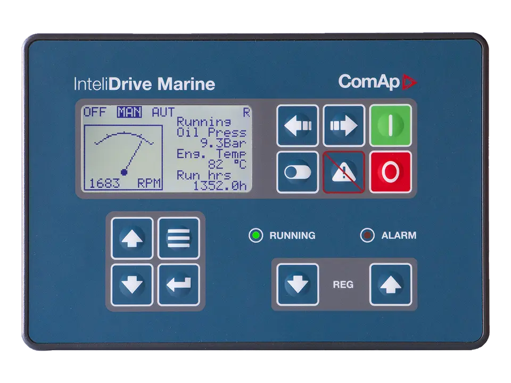Viewport: 511px width, 383px height.
Task: Toggle the clutch switch button
Action: click(297, 172)
